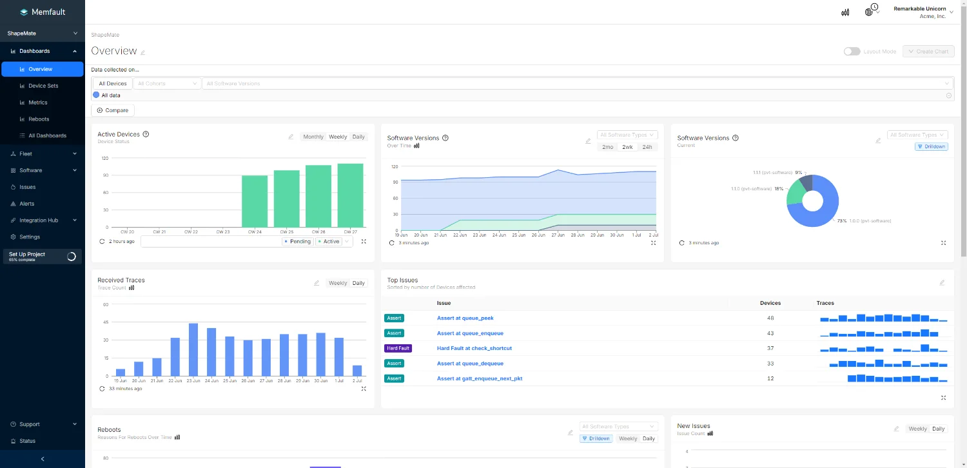Image resolution: width=967 pixels, height=468 pixels.
Task: Expand the Fleet section in sidebar
Action: (x=43, y=153)
